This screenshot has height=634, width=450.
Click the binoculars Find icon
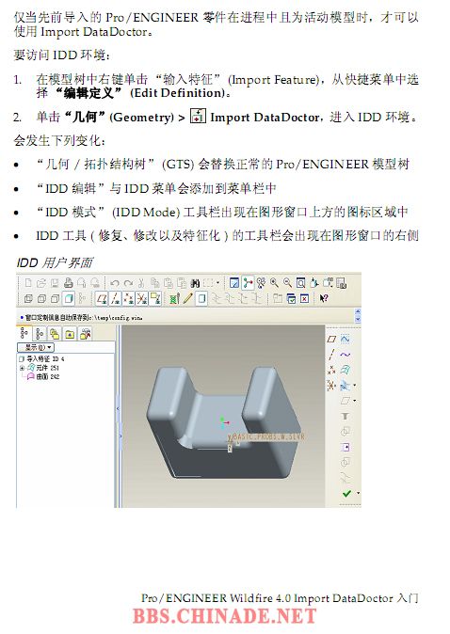[195, 283]
